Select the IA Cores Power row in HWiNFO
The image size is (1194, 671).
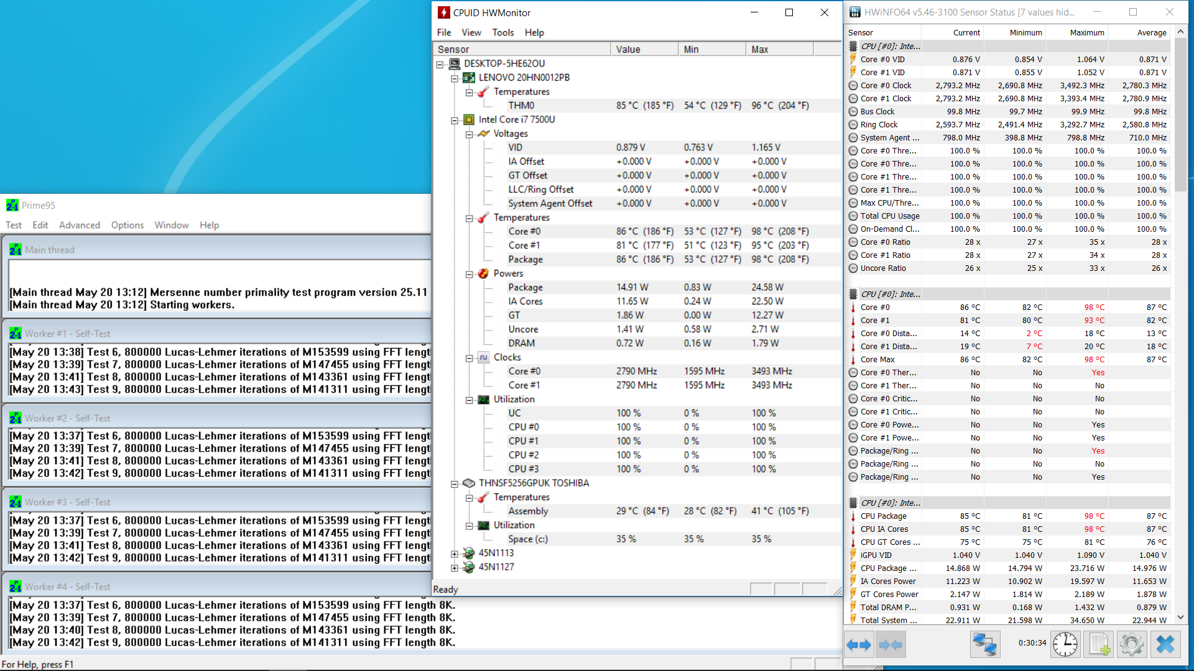(1009, 581)
